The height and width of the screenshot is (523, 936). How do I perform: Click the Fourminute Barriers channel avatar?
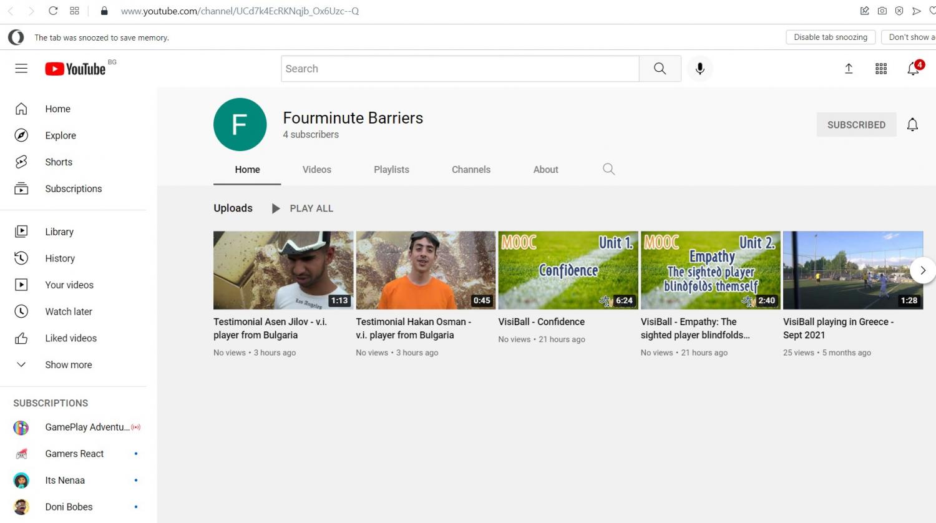point(240,124)
